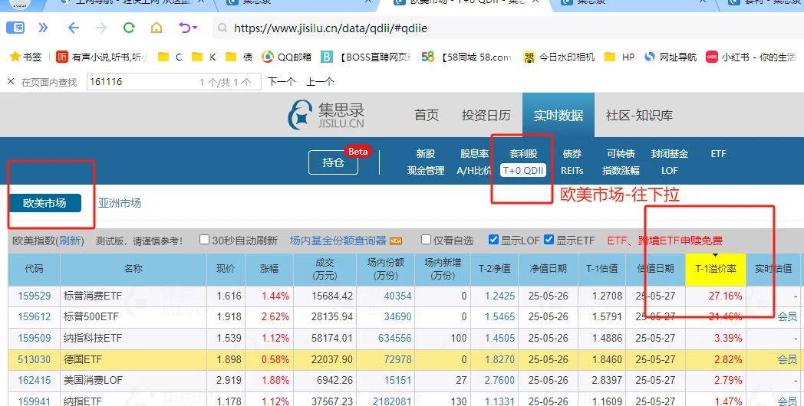Screen dimensions: 804x406
Task: Switch to the 亚洲市场 tab
Action: click(x=120, y=203)
